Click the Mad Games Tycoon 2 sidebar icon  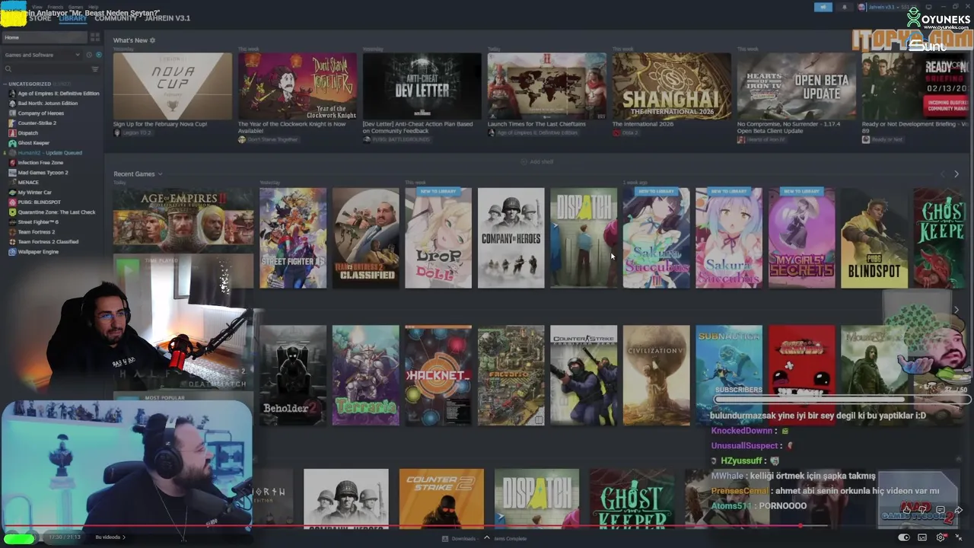click(12, 173)
